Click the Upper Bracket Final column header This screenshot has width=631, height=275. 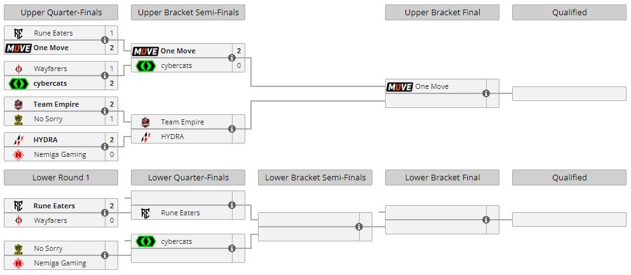pyautogui.click(x=442, y=12)
